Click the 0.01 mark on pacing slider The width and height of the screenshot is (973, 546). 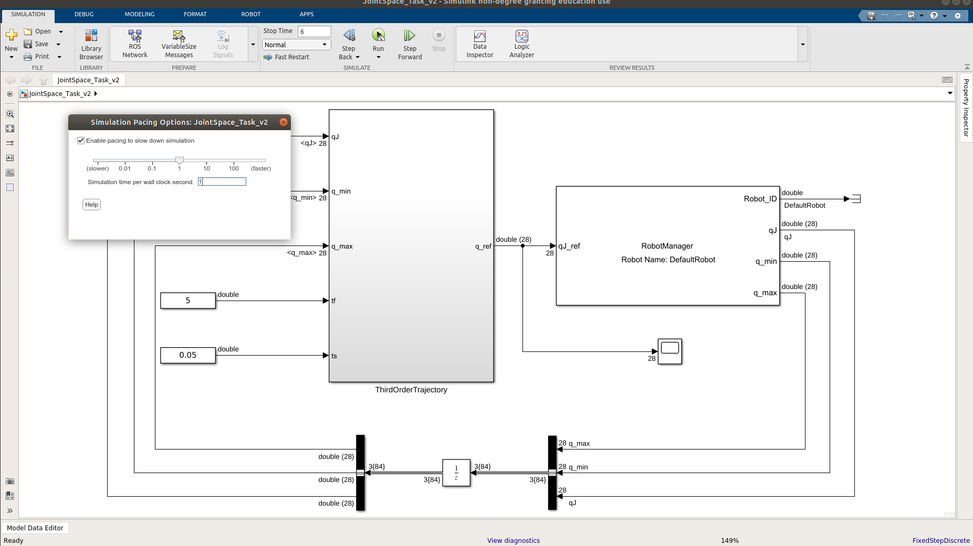tap(124, 168)
